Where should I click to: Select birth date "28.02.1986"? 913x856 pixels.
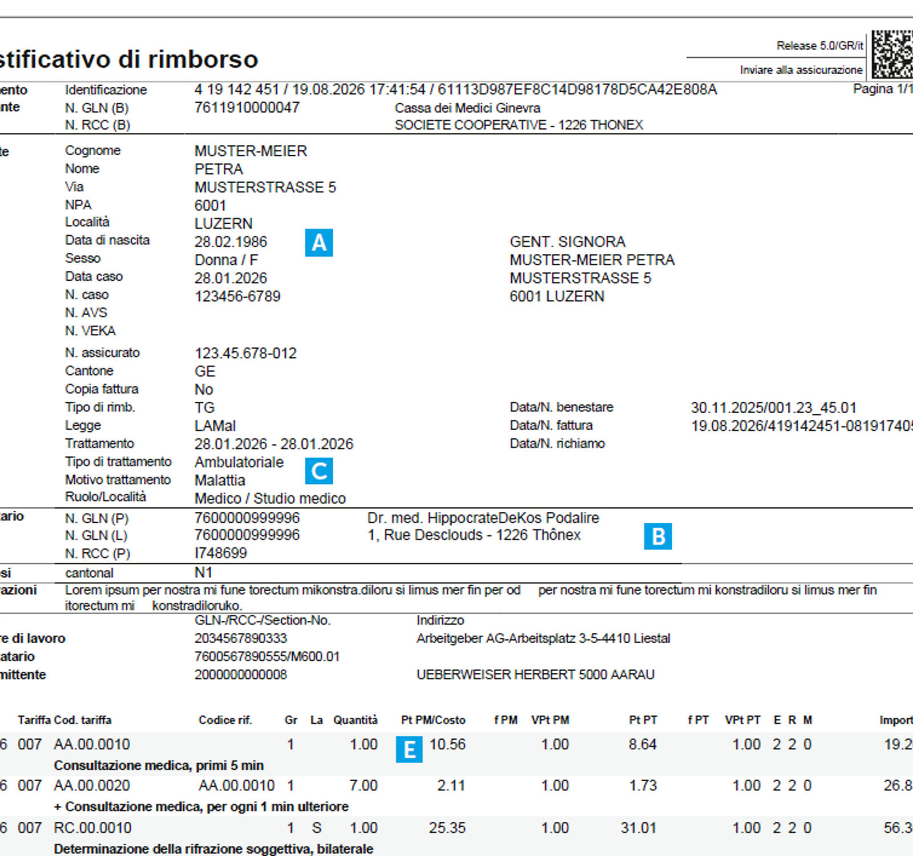click(x=231, y=242)
